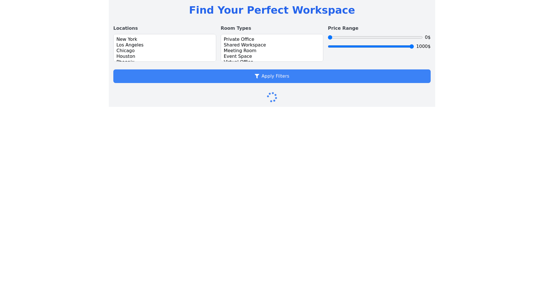Select the partially visible Phoenix option
Image resolution: width=544 pixels, height=306 pixels.
coord(125,61)
